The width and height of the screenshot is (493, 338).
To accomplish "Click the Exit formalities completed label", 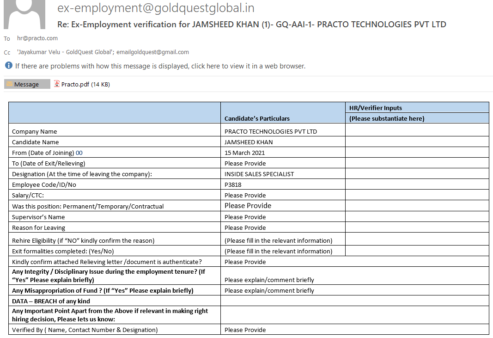I will tap(63, 252).
